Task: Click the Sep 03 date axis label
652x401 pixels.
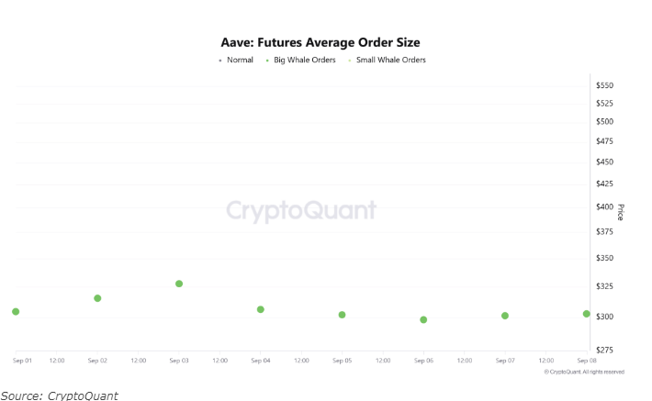Action: point(179,361)
